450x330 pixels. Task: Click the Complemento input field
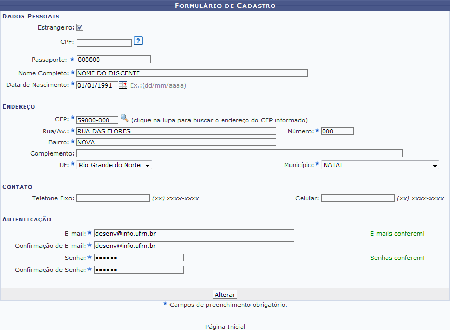click(239, 153)
